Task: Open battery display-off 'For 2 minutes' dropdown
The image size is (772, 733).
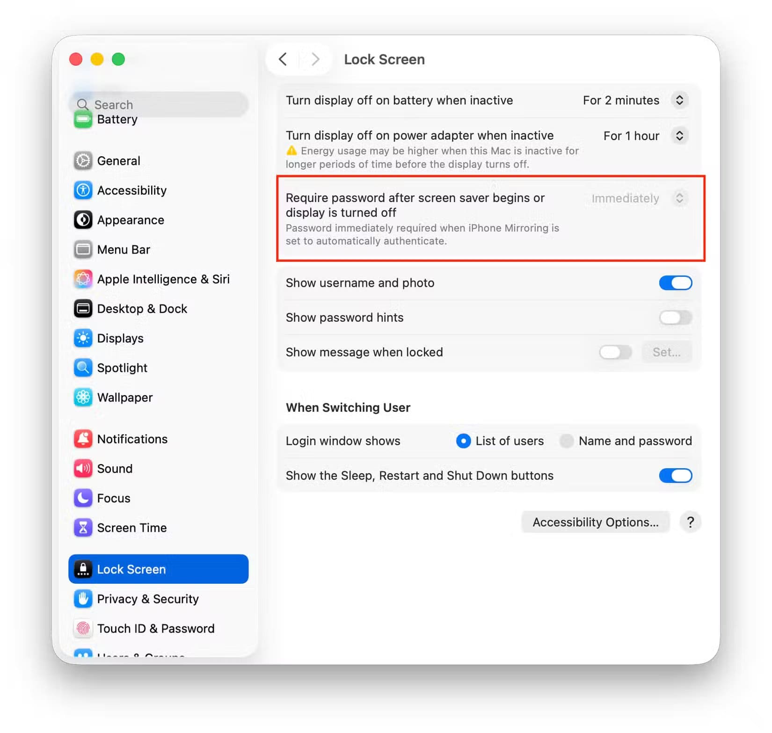Action: click(635, 101)
